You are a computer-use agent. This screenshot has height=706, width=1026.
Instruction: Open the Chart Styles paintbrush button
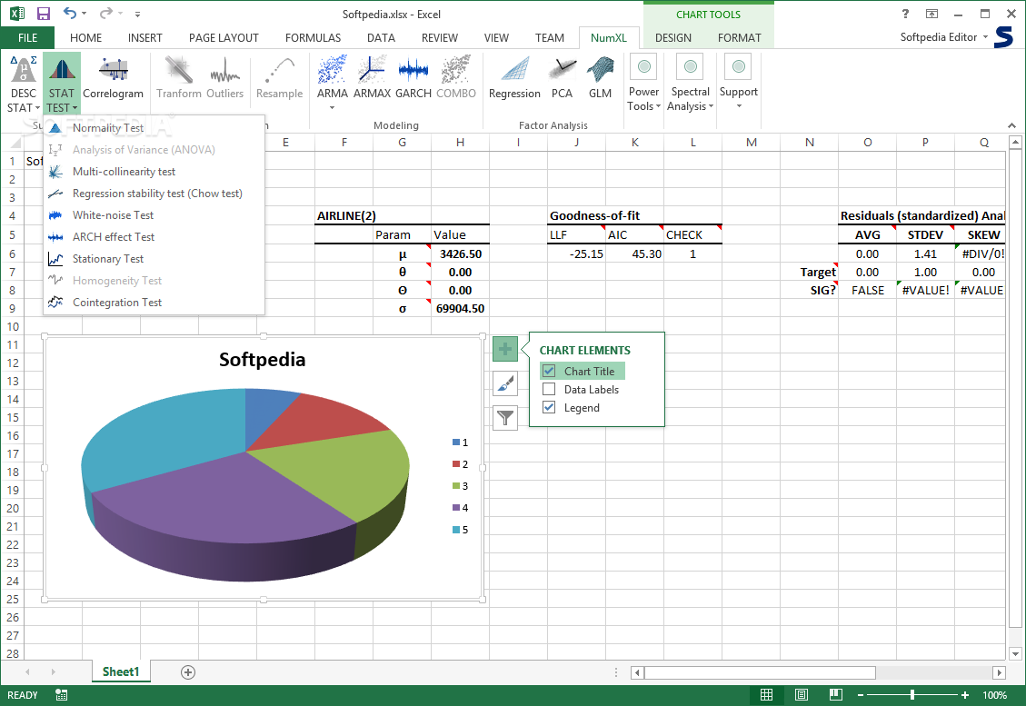pyautogui.click(x=505, y=383)
